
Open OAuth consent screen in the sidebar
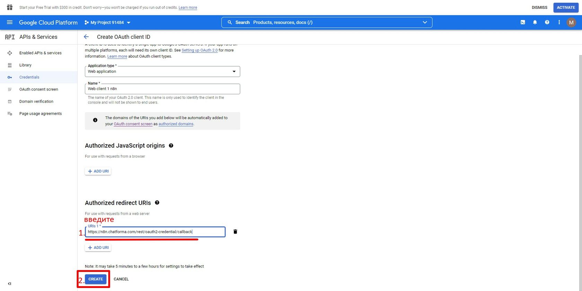click(x=39, y=89)
